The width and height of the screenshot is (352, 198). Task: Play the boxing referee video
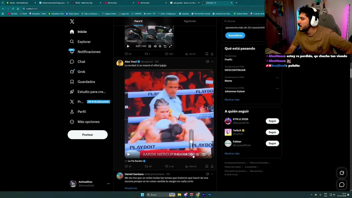(128, 155)
